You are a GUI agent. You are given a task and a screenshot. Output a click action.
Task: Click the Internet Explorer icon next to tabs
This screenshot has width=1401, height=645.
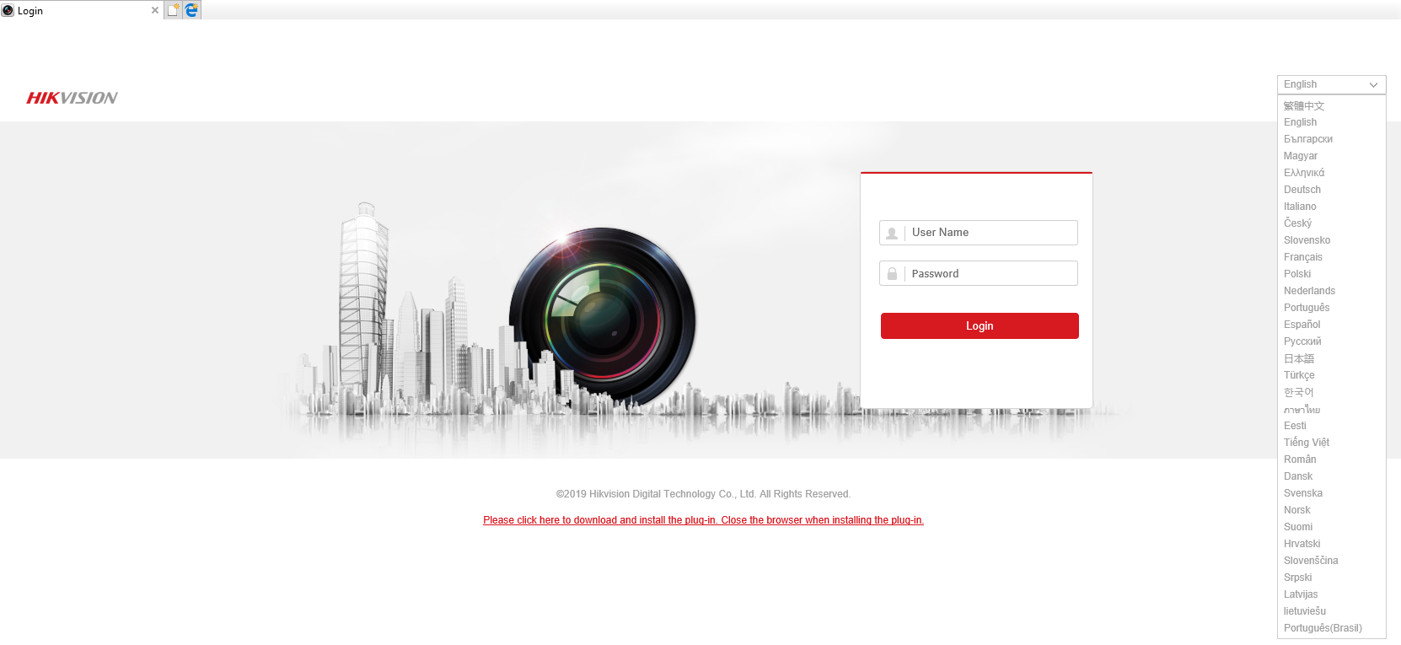pyautogui.click(x=192, y=10)
